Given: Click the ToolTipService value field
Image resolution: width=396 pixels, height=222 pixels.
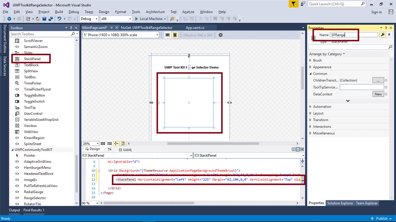Looking at the screenshot, I should pos(362,87).
